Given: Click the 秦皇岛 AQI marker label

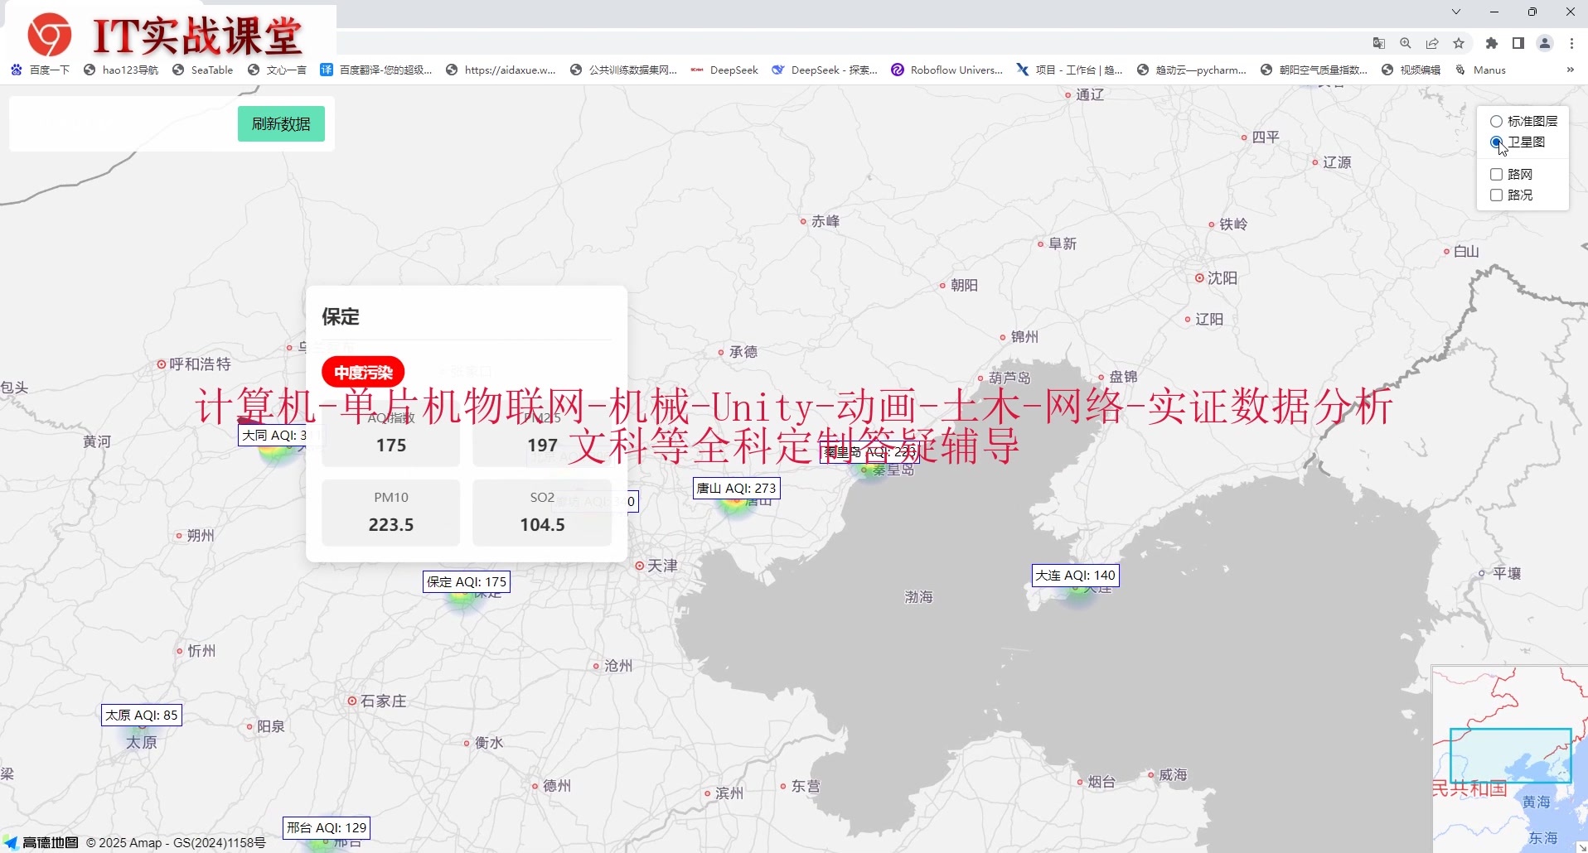Looking at the screenshot, I should pos(870,452).
